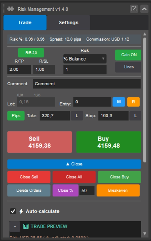Viewport: 151px width, 241px height.
Task: Edit the Stop value field
Action: pos(113,116)
